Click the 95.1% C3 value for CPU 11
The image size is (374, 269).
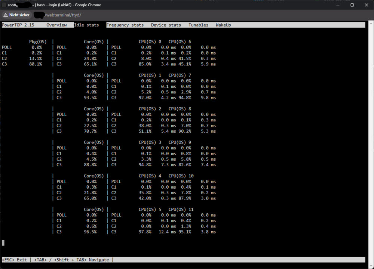coord(185,232)
